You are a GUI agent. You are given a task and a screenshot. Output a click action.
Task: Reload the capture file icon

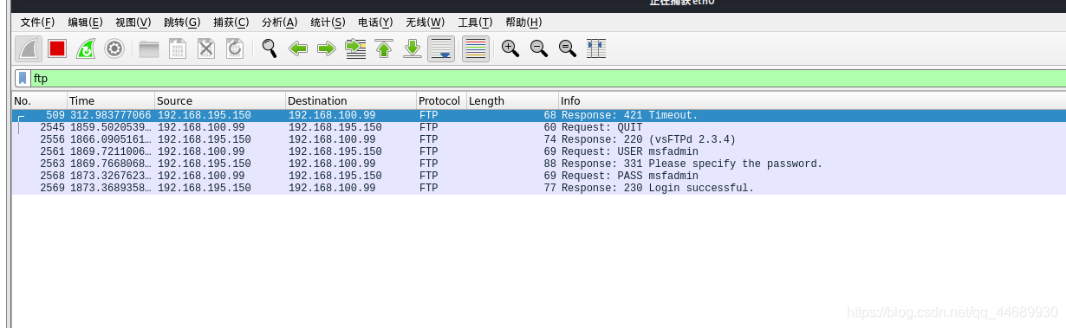tap(234, 48)
